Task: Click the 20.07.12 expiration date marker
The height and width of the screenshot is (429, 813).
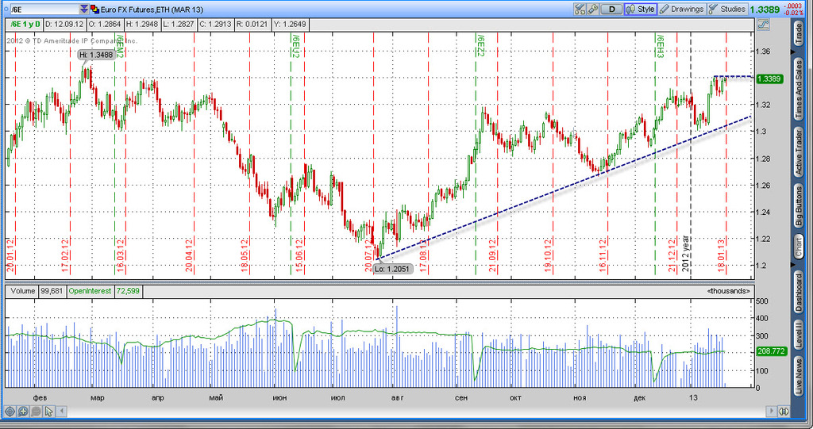Action: click(x=368, y=255)
